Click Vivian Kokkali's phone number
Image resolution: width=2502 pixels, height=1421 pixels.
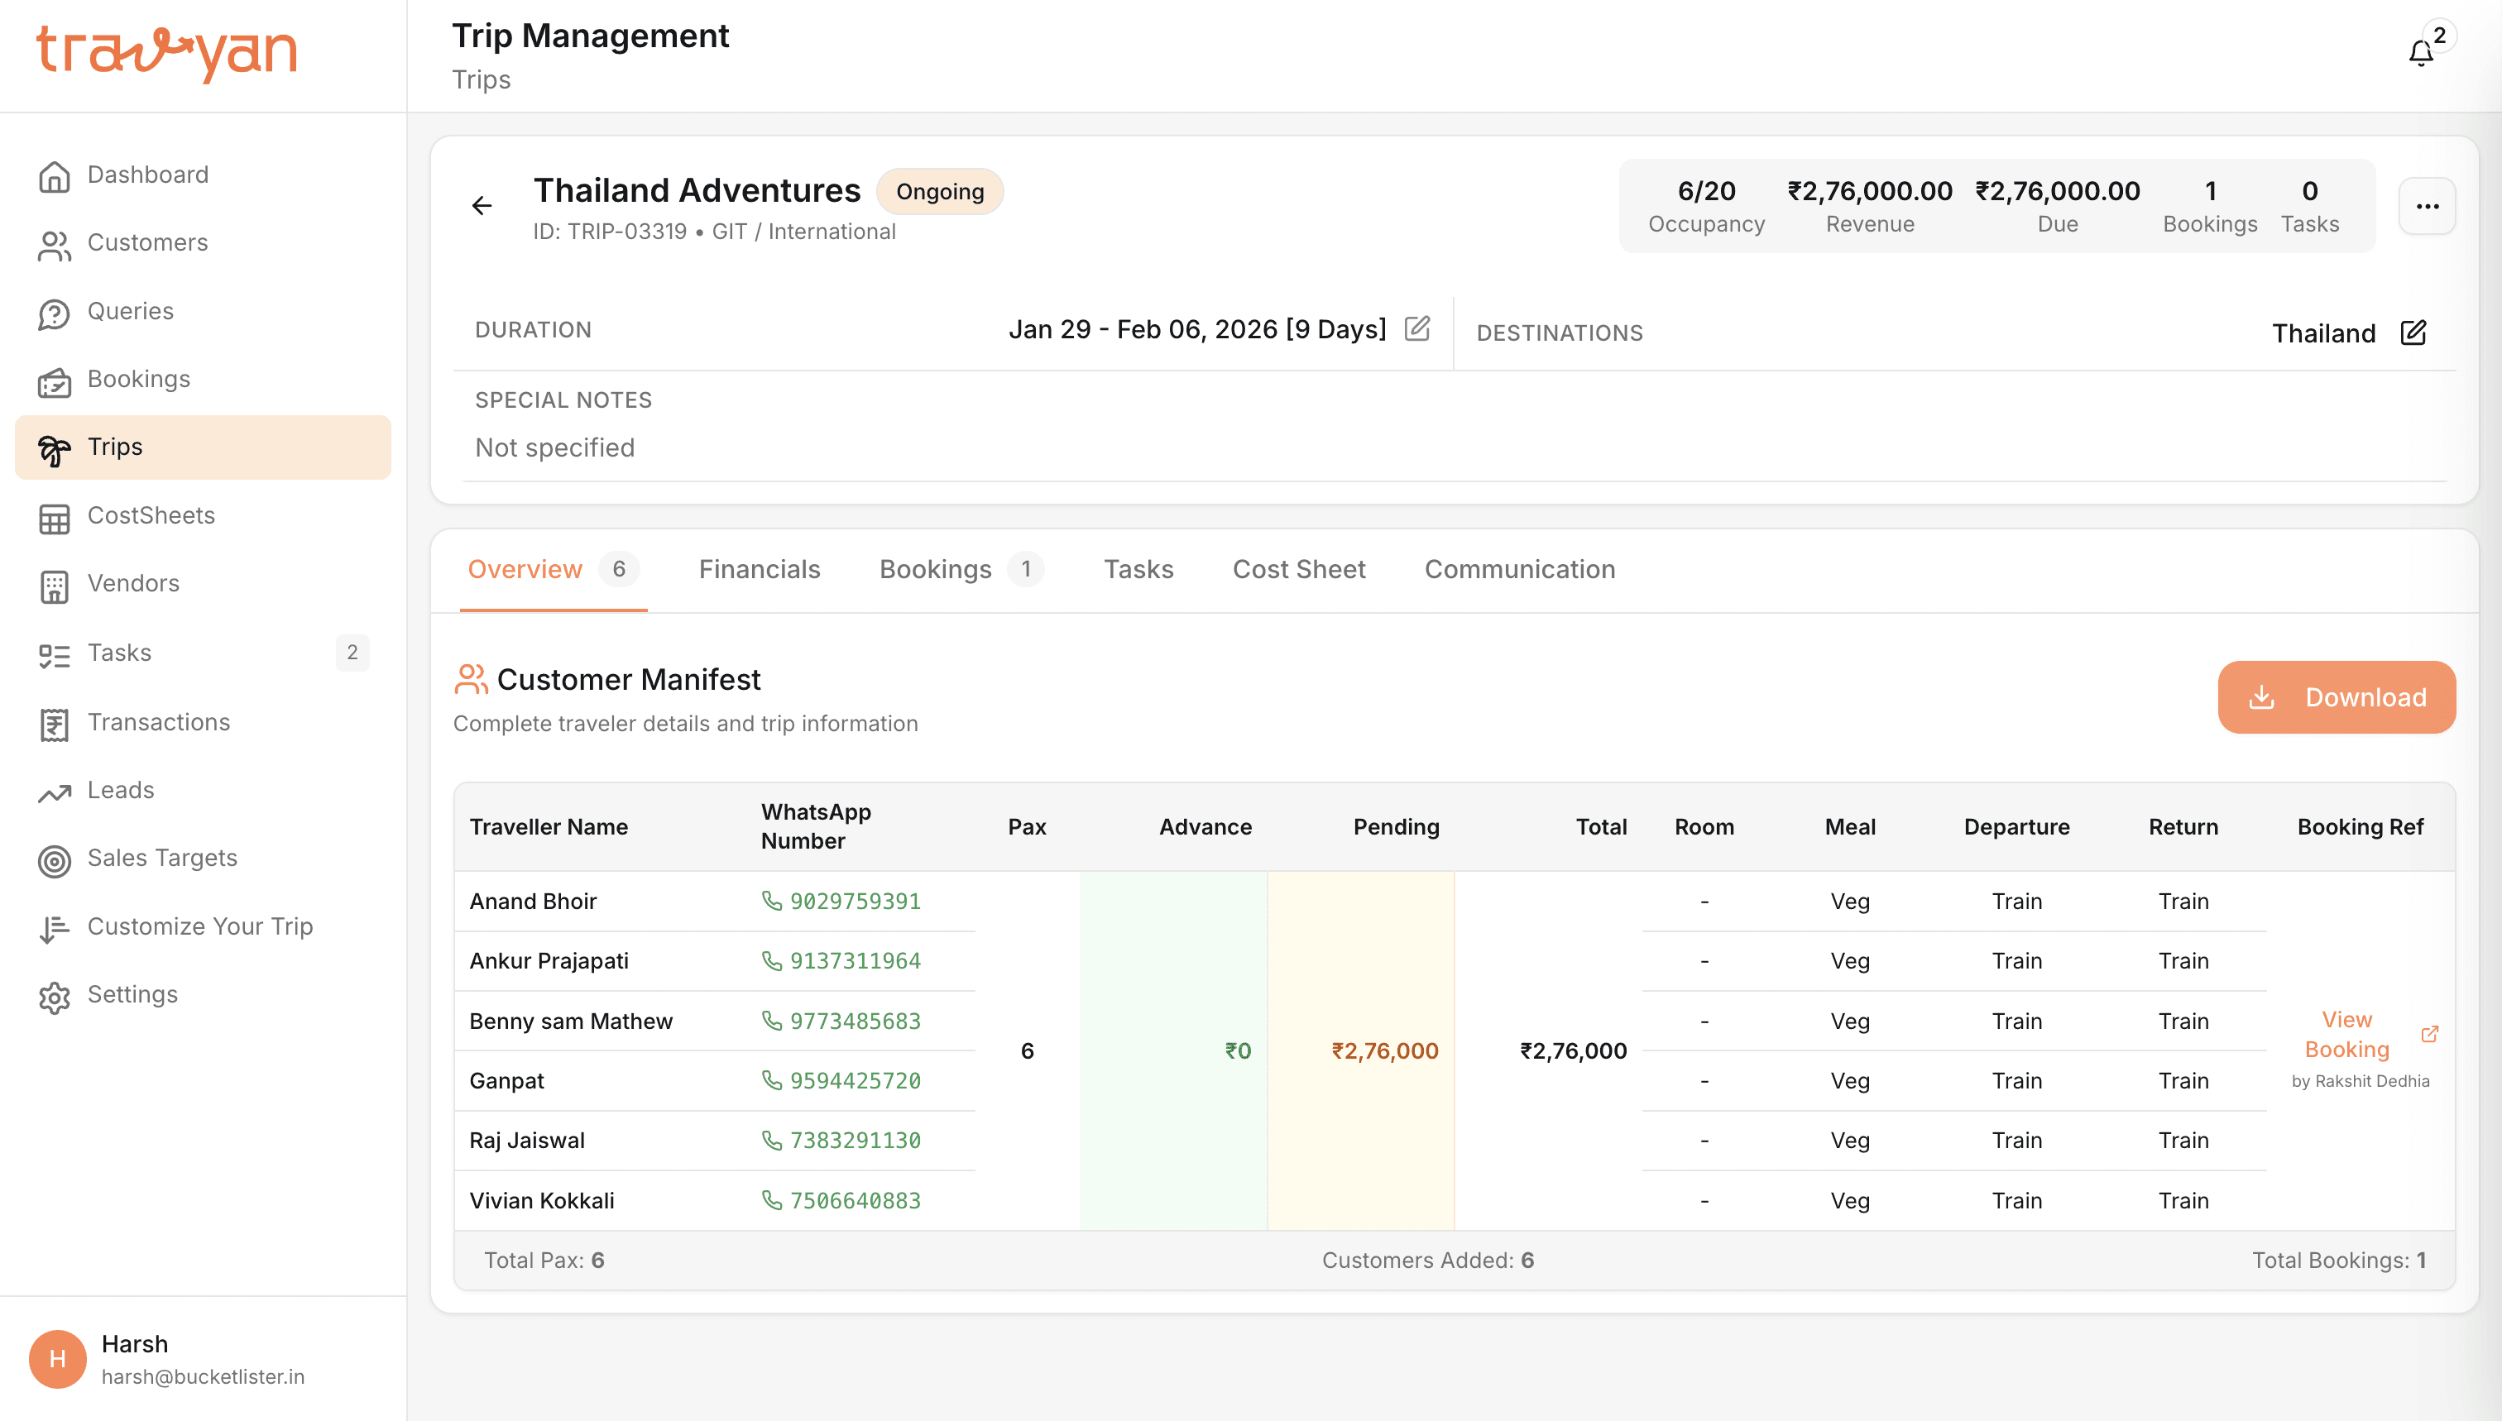854,1202
